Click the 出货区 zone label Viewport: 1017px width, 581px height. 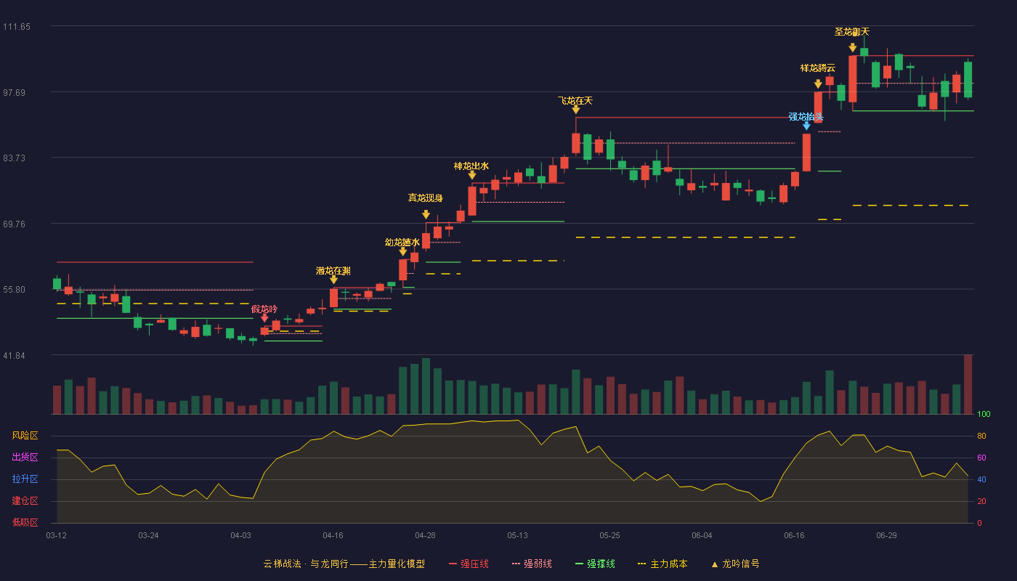[25, 458]
